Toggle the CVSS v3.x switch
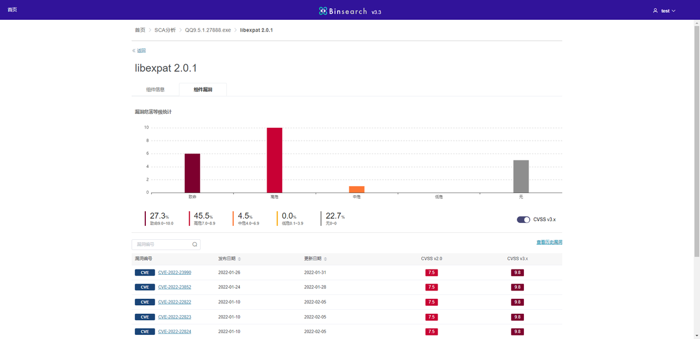 (x=523, y=219)
